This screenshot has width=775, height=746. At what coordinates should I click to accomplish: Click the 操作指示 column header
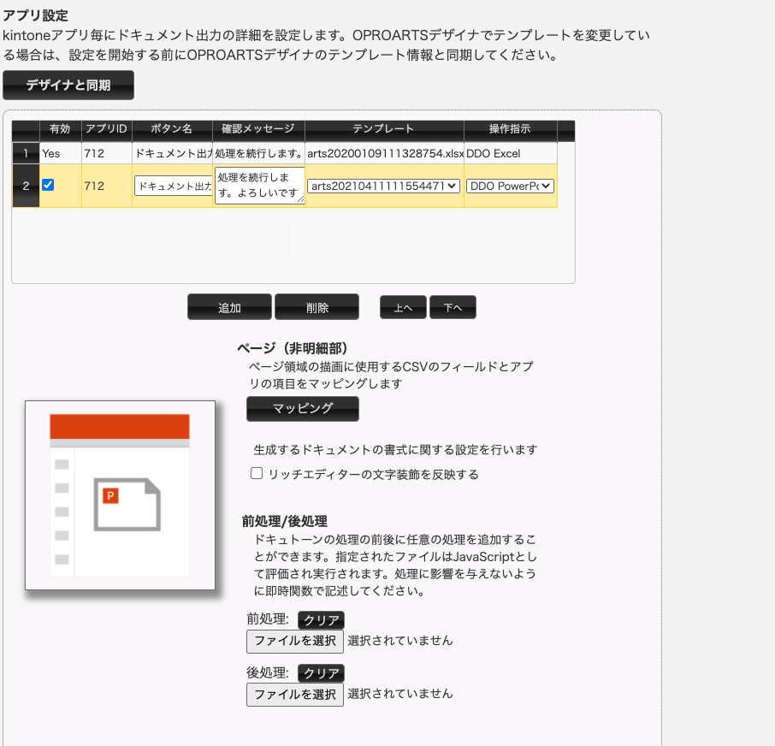[511, 129]
